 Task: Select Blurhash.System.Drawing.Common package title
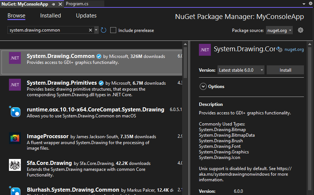click(x=73, y=190)
